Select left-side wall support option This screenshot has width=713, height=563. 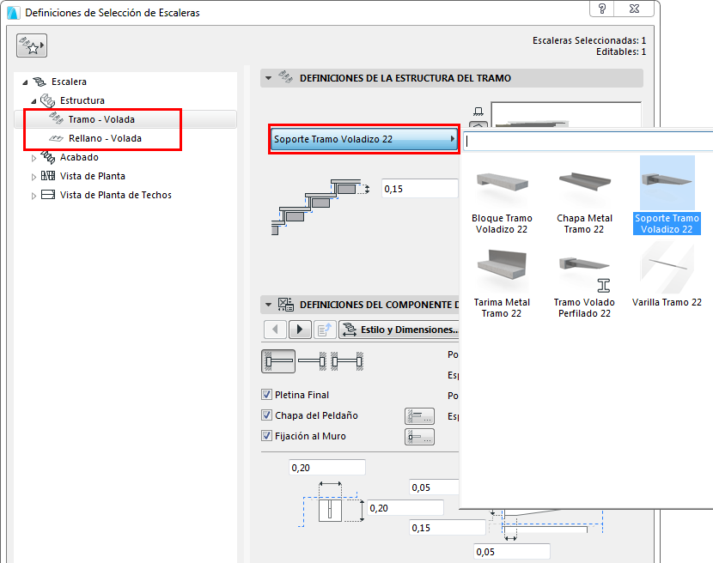pos(278,361)
